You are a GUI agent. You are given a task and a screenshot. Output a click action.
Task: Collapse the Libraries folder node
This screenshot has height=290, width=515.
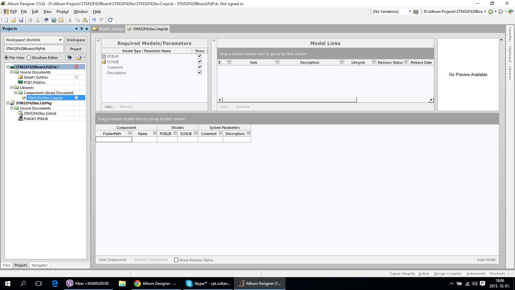click(x=12, y=87)
